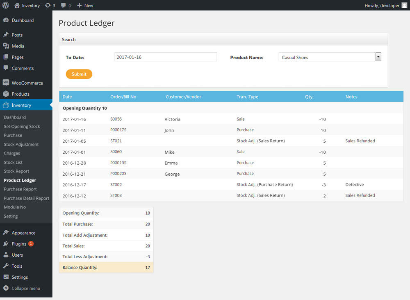Image resolution: width=410 pixels, height=300 pixels.
Task: Collapse menu using the arrow icon
Action: pyautogui.click(x=6, y=288)
